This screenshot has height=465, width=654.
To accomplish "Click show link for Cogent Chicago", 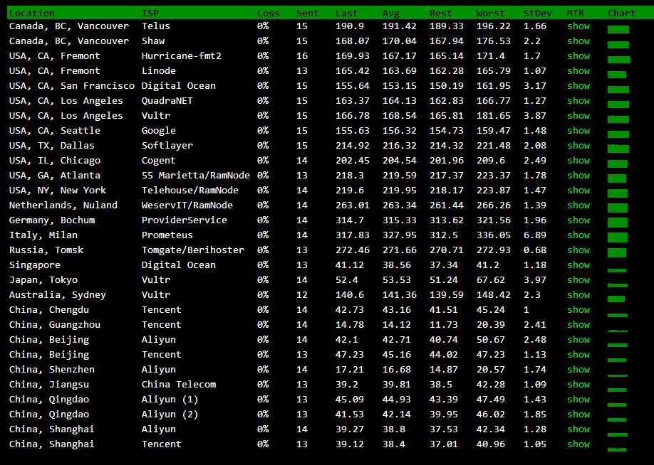I will (578, 161).
